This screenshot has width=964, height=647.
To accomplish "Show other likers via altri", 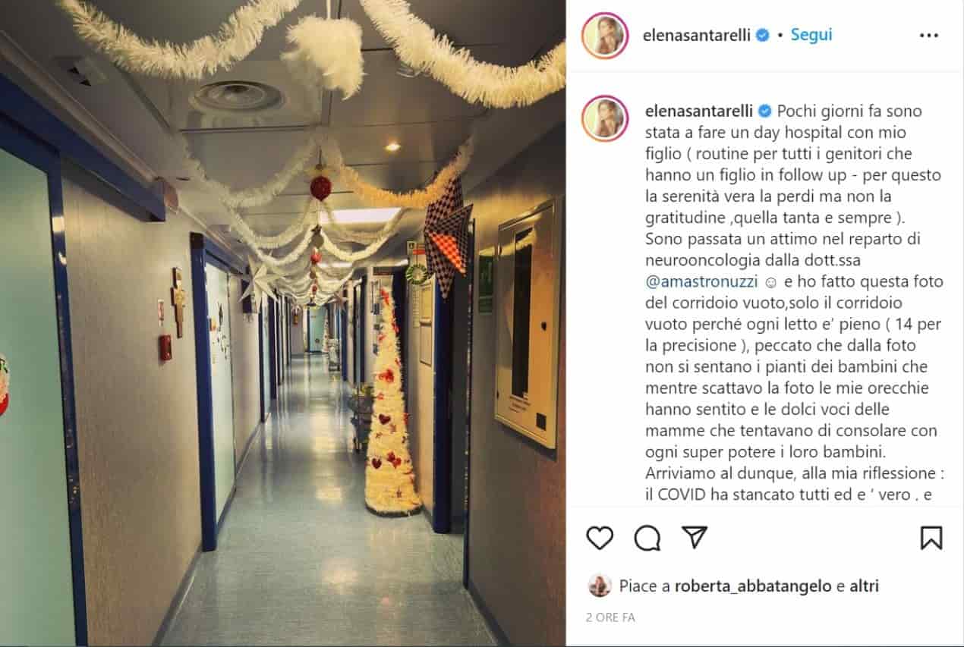I will tap(864, 586).
